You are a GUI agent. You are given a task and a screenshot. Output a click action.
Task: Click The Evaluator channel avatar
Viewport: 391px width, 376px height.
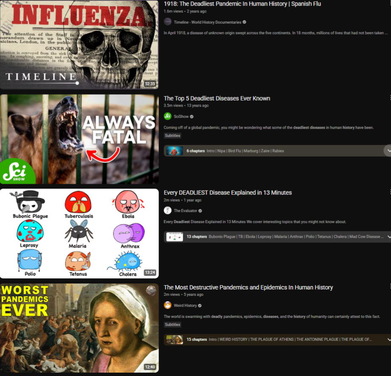pos(168,210)
